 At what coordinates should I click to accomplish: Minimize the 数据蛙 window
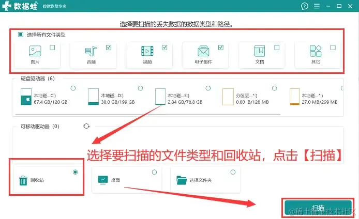pyautogui.click(x=328, y=6)
